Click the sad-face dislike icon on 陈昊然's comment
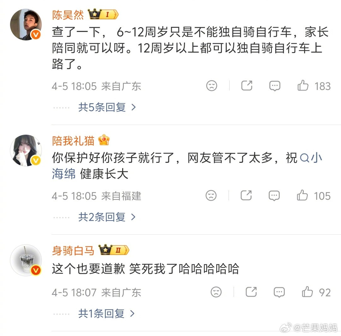The image size is (341, 336). click(212, 85)
